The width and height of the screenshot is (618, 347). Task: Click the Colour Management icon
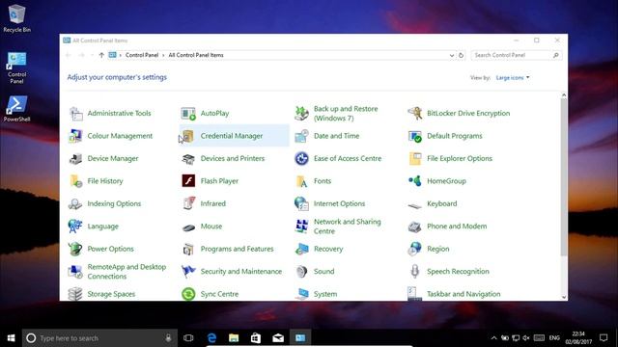pyautogui.click(x=75, y=136)
